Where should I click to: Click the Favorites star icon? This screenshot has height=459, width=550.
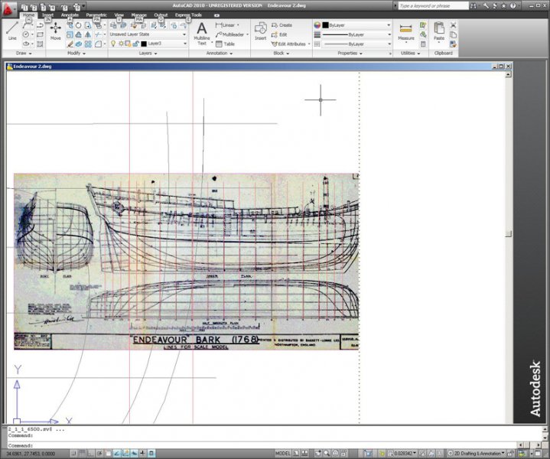(504, 5)
